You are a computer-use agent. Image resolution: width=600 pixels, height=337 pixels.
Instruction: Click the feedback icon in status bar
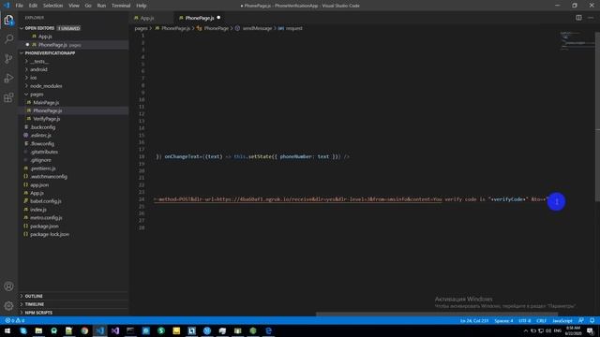[x=581, y=320]
